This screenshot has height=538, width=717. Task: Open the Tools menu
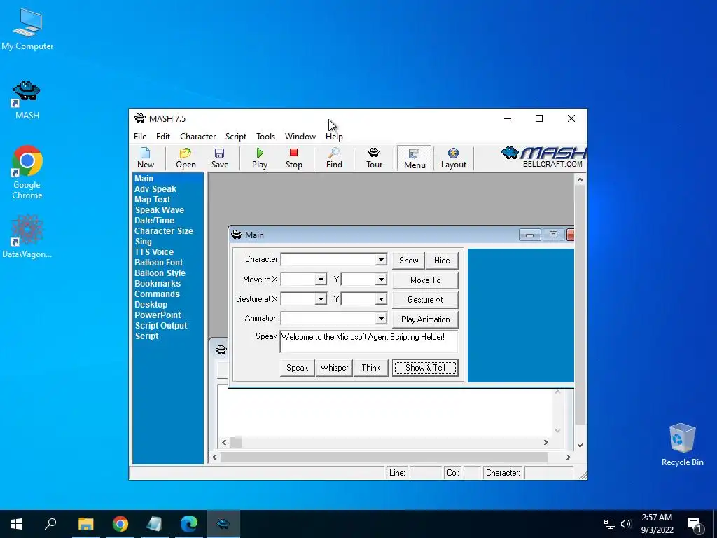click(265, 137)
